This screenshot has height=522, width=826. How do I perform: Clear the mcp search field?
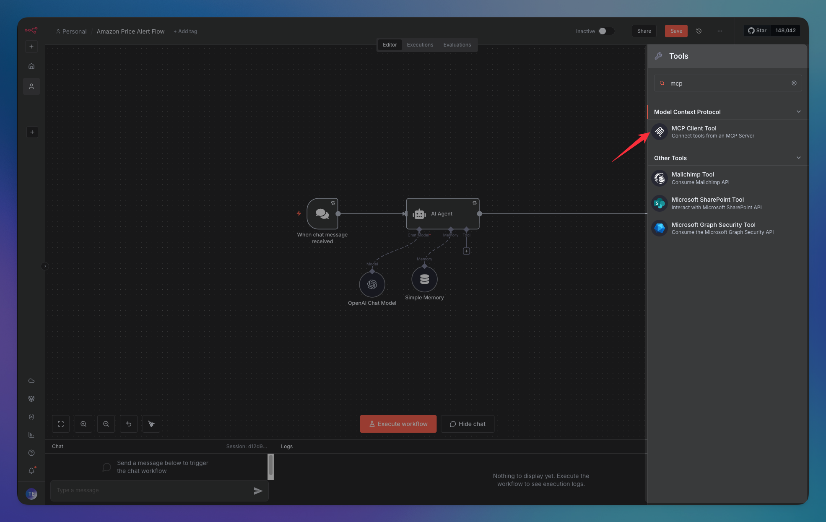[x=794, y=83]
